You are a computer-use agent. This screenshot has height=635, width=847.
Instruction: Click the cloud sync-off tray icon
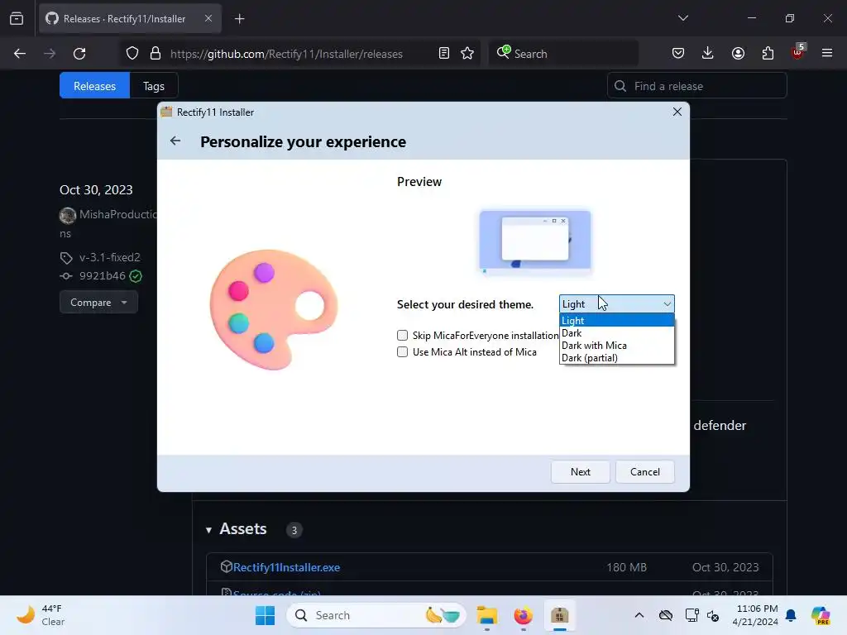(x=666, y=615)
